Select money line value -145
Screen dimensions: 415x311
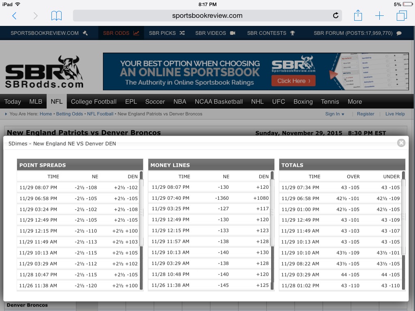[x=223, y=285]
